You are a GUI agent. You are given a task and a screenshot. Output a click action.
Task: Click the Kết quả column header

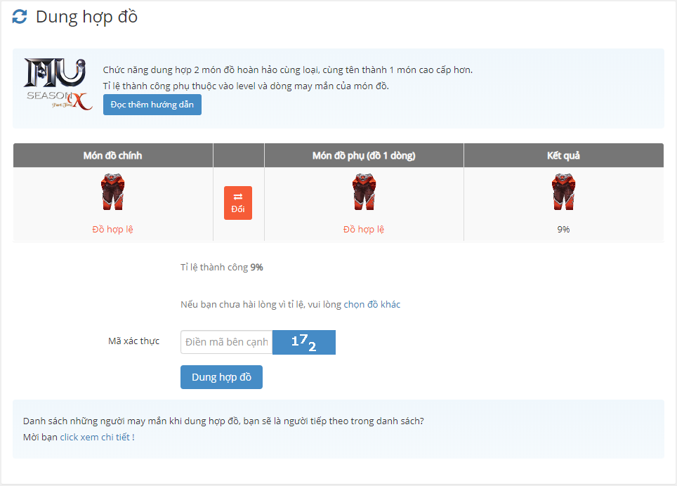pos(563,155)
